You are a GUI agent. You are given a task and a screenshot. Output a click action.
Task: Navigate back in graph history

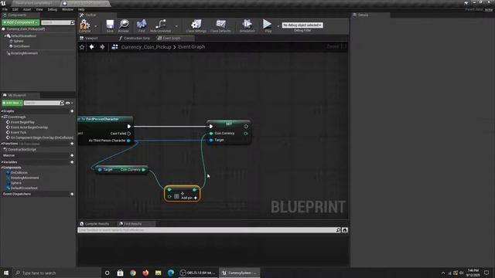point(91,47)
